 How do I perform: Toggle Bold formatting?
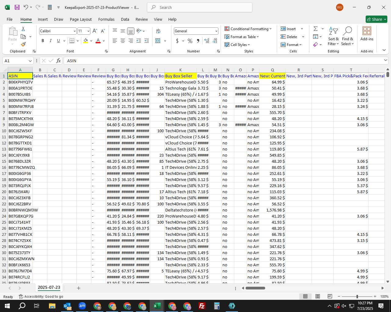click(43, 41)
